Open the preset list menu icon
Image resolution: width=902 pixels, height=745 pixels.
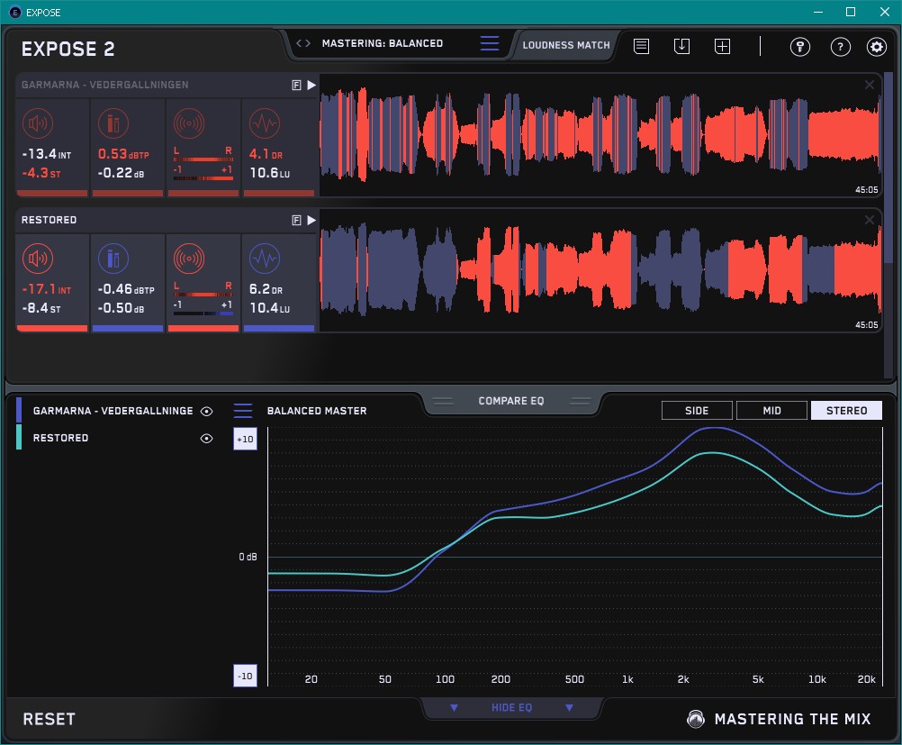tap(489, 43)
